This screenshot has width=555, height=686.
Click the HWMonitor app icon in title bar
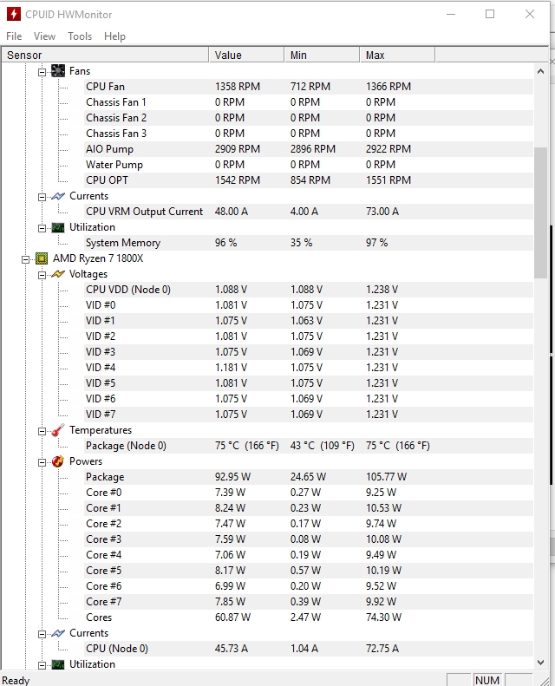click(12, 14)
